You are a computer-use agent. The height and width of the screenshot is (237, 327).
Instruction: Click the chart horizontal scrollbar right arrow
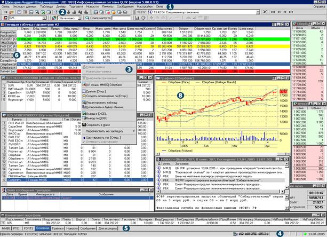tap(289, 154)
